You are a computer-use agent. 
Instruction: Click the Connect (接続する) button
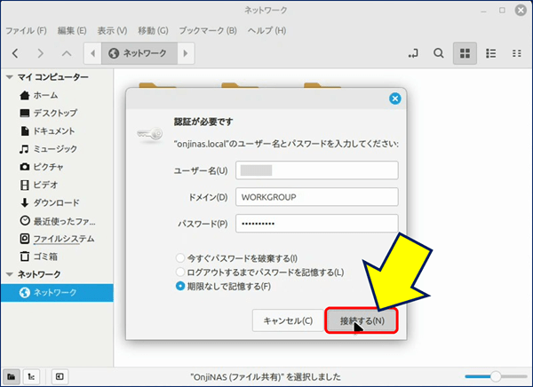point(362,320)
